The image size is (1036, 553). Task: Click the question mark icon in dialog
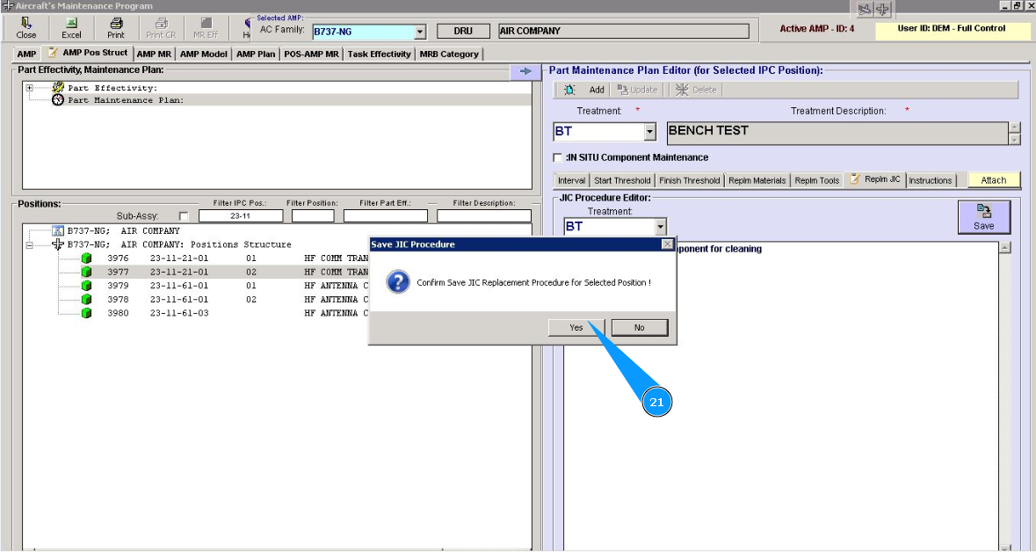point(398,282)
